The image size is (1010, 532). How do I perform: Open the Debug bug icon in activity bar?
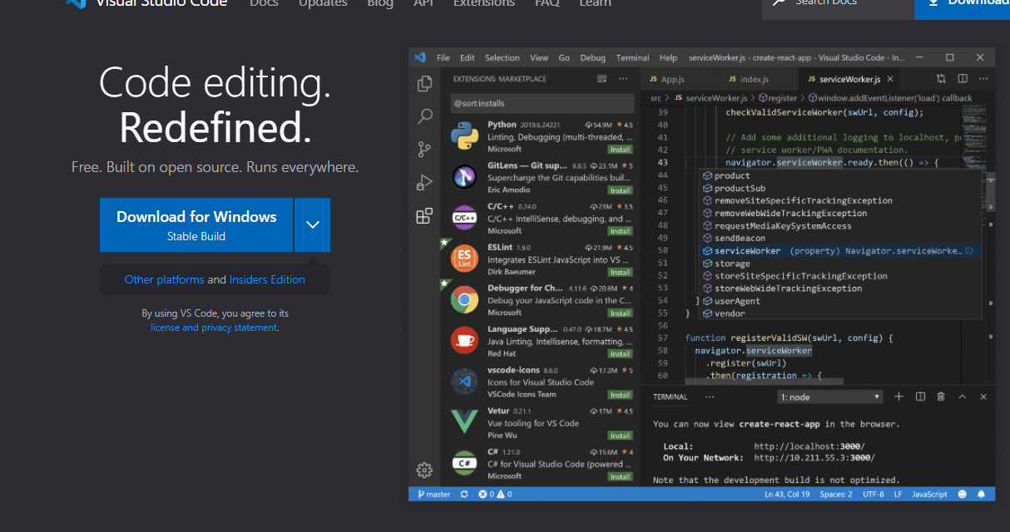(x=424, y=183)
